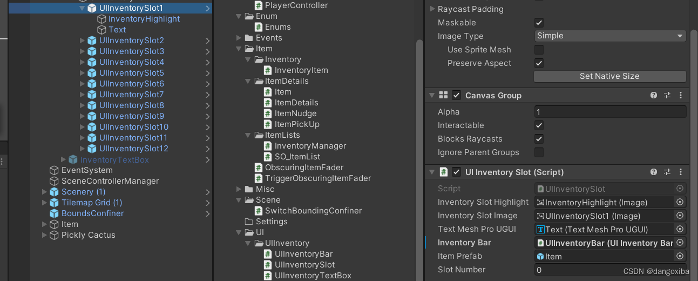Select Pickly Cactus object in hierarchy
The height and width of the screenshot is (281, 698).
[89, 235]
